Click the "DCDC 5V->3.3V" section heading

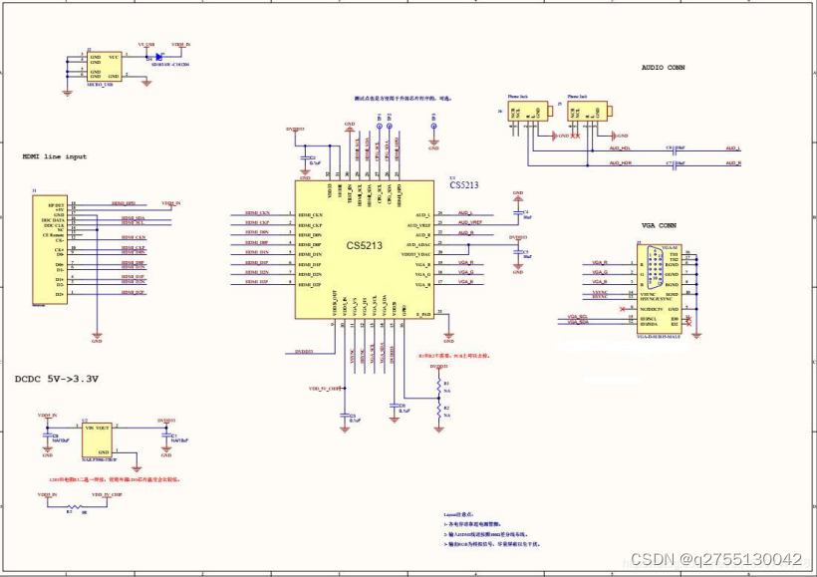[x=56, y=379]
